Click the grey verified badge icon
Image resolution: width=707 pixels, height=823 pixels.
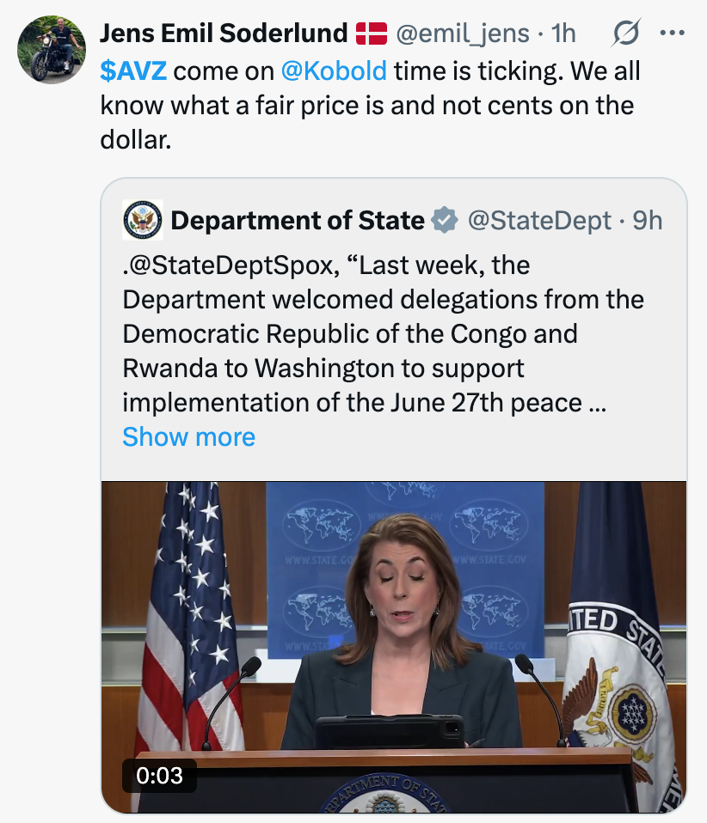point(444,220)
